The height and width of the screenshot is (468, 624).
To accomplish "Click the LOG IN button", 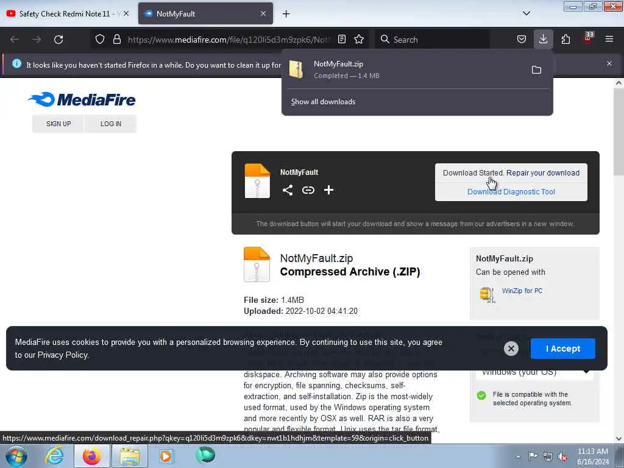I will click(111, 124).
